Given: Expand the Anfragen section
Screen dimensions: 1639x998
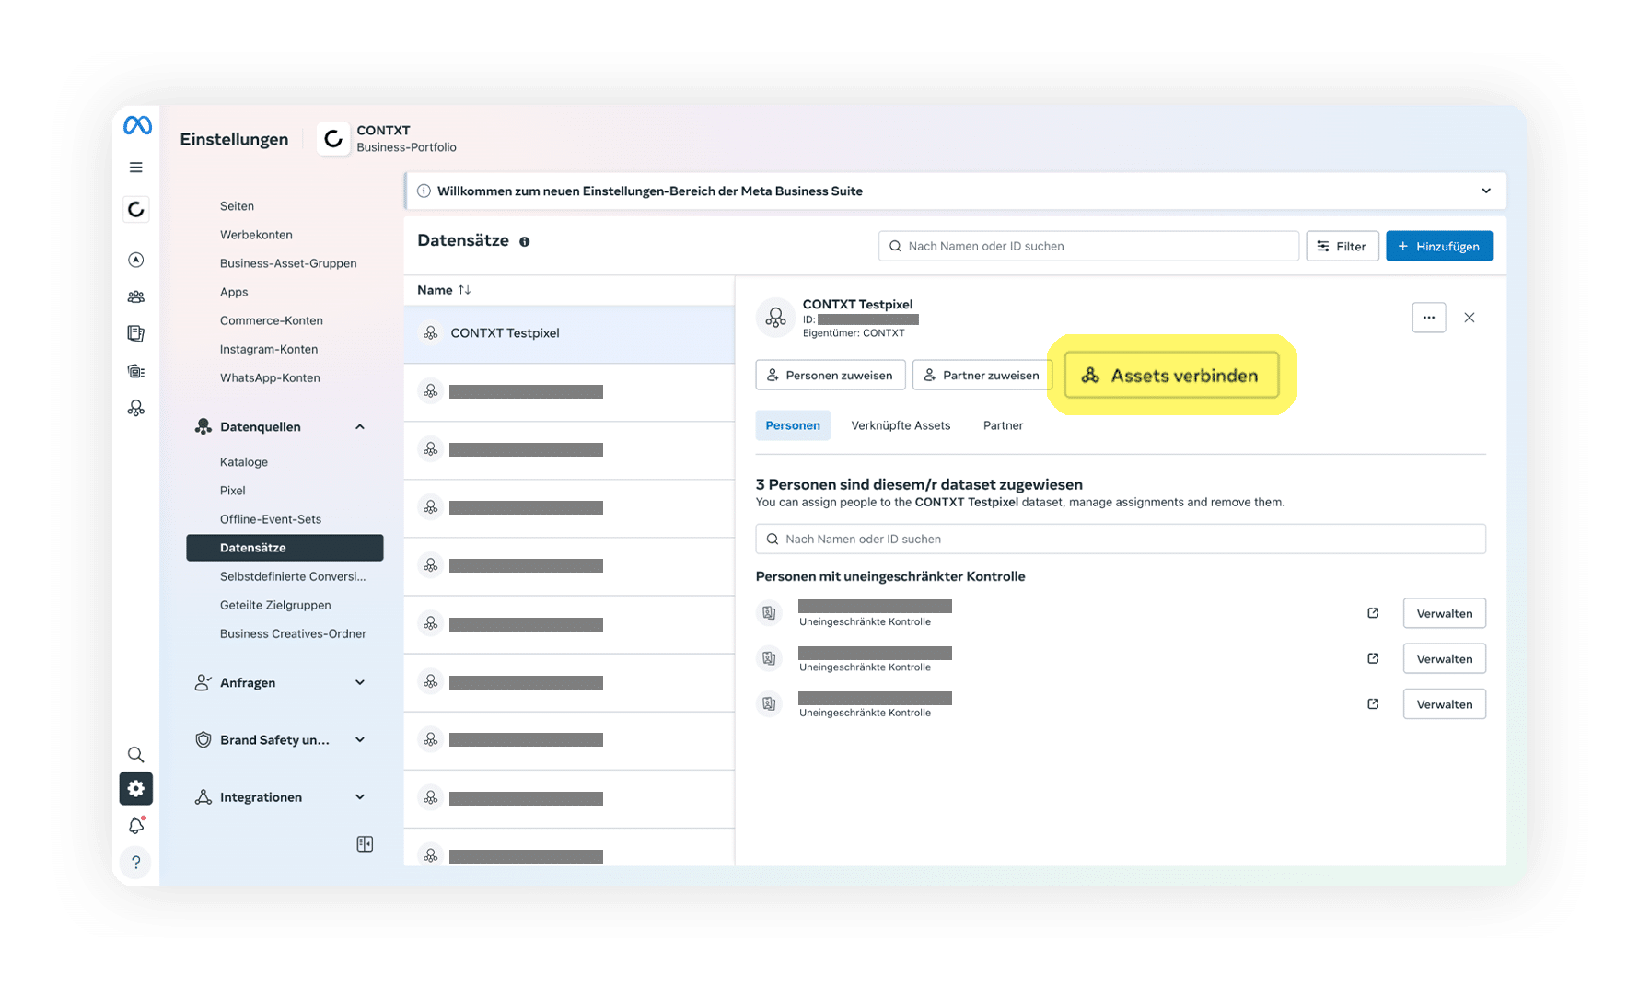Looking at the screenshot, I should 360,683.
